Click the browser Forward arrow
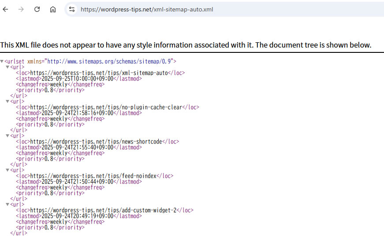The width and height of the screenshot is (384, 236). click(x=21, y=9)
